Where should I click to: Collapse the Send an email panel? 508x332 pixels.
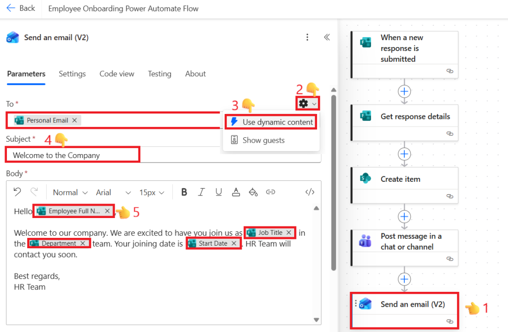click(326, 37)
